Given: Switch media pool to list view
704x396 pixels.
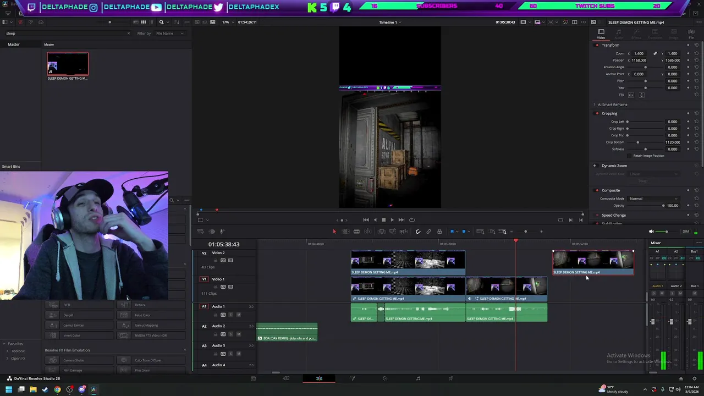Looking at the screenshot, I should click(152, 22).
